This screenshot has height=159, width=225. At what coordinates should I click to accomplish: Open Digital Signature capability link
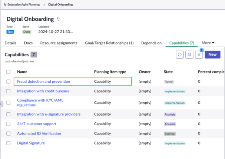point(31,143)
